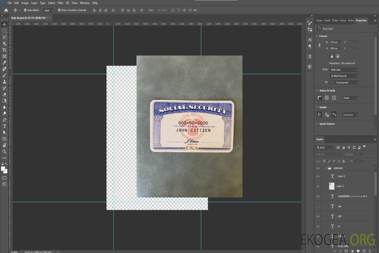Select the Zoom tool
The image size is (379, 253).
pos(4,151)
